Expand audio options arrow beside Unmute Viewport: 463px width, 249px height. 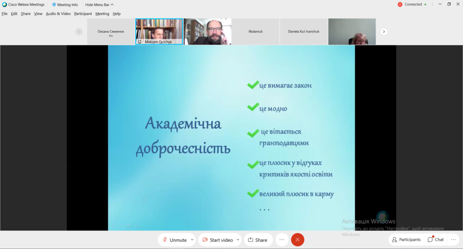192,239
